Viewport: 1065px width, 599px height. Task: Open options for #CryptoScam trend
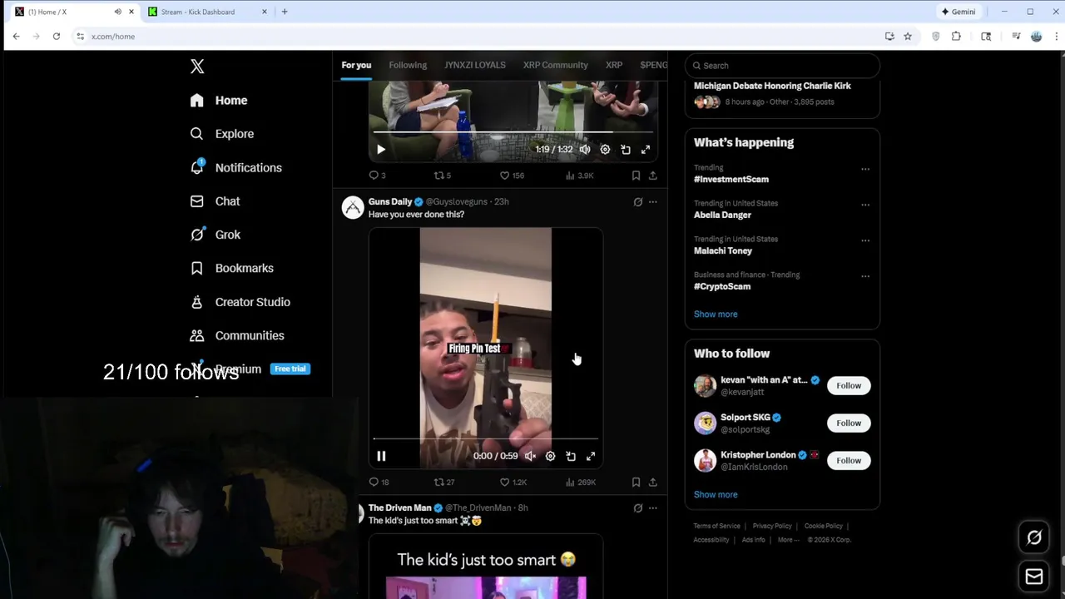point(865,276)
